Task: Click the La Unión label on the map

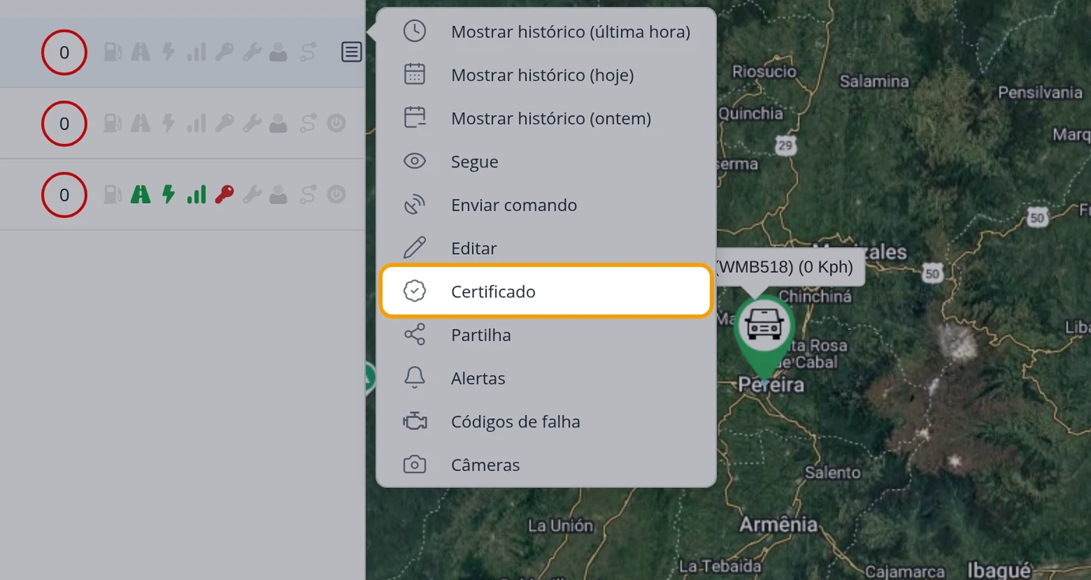Action: tap(560, 526)
